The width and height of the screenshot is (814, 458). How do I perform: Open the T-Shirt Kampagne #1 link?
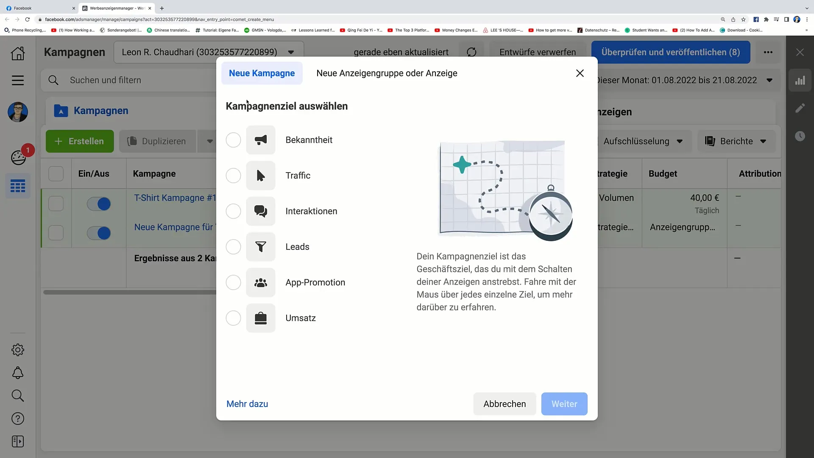click(x=175, y=198)
